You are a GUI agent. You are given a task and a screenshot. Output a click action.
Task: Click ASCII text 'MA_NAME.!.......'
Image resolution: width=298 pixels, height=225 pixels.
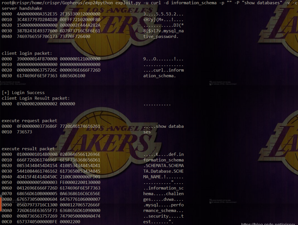point(164,177)
